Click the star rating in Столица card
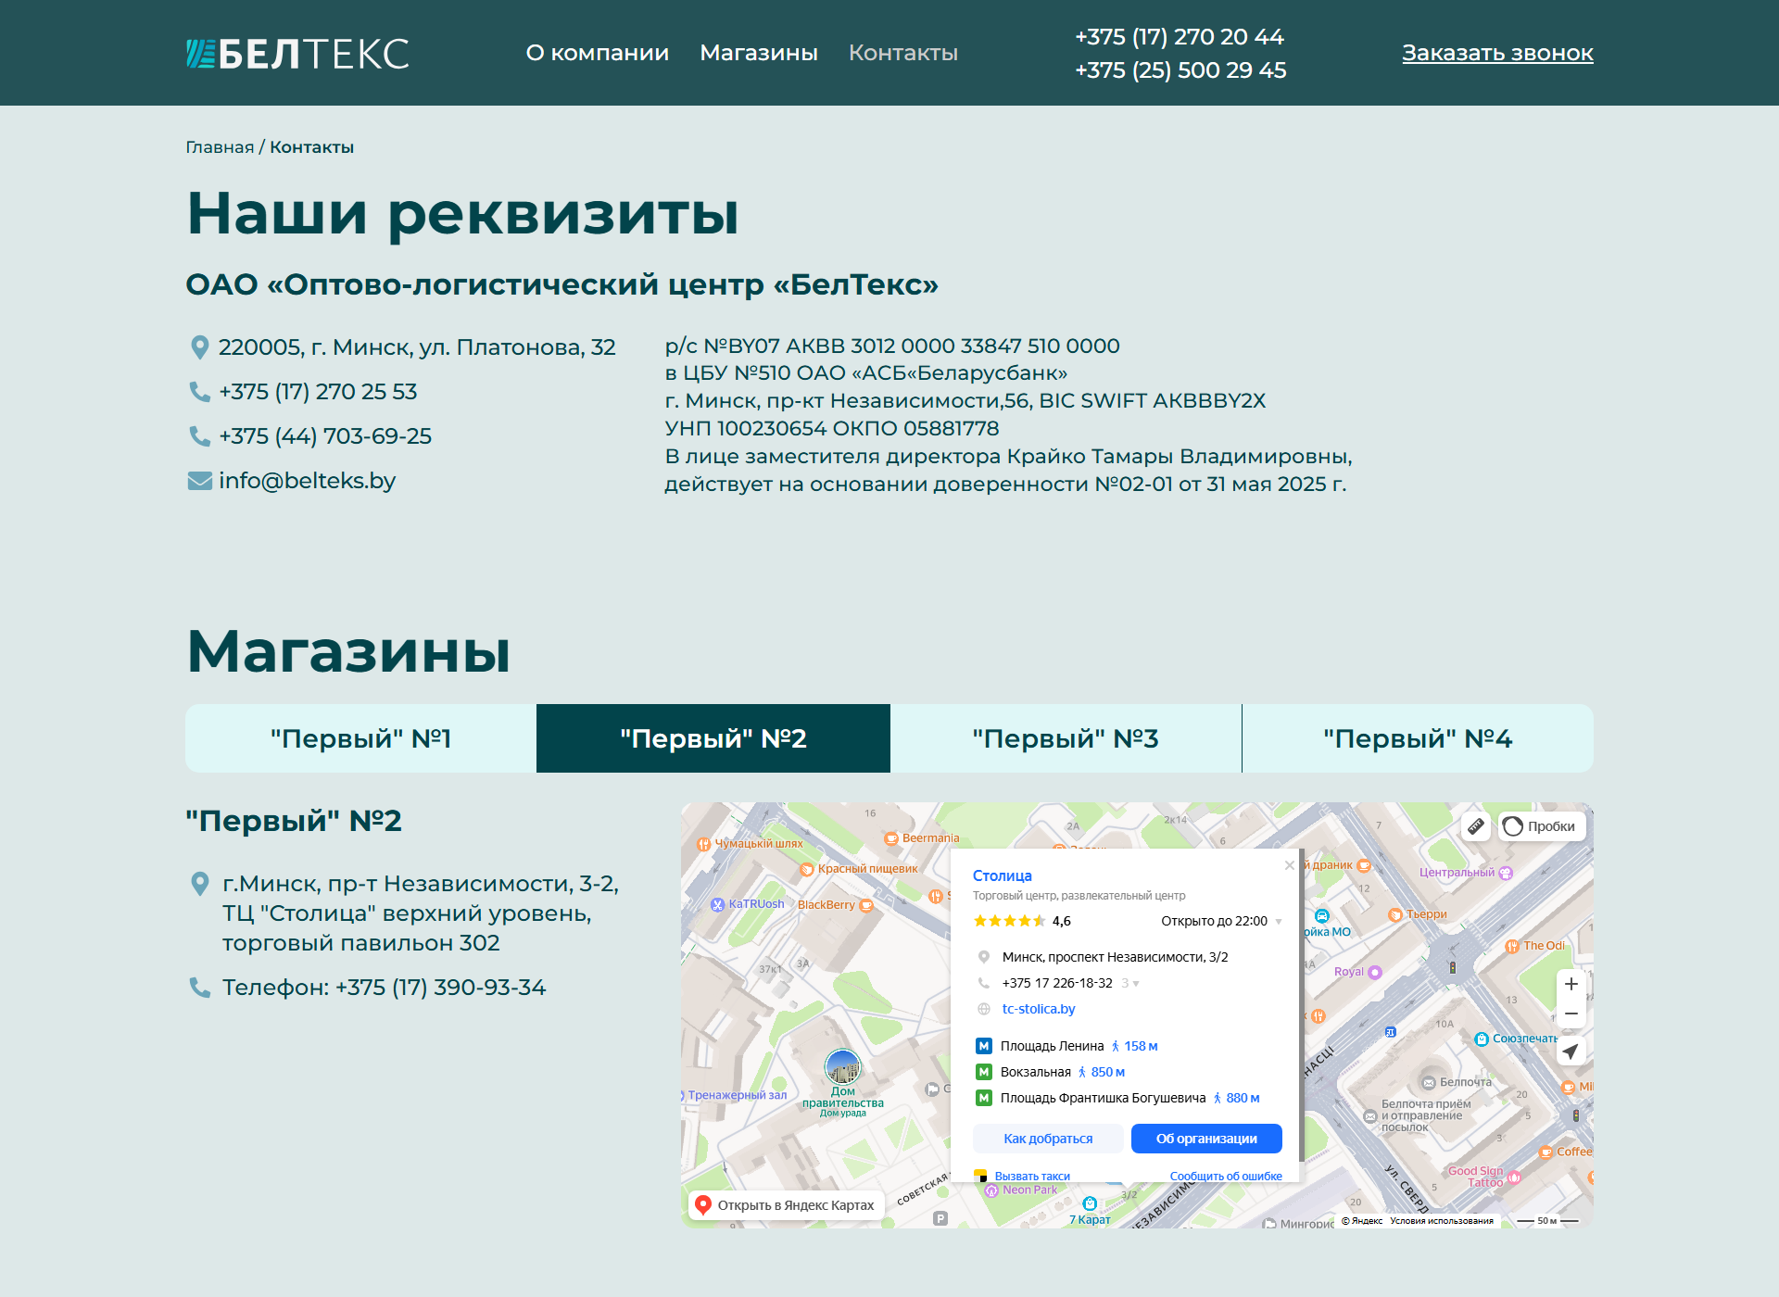 tap(1010, 921)
